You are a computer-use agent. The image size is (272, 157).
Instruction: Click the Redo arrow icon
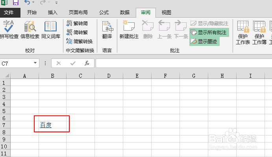[x=43, y=2]
